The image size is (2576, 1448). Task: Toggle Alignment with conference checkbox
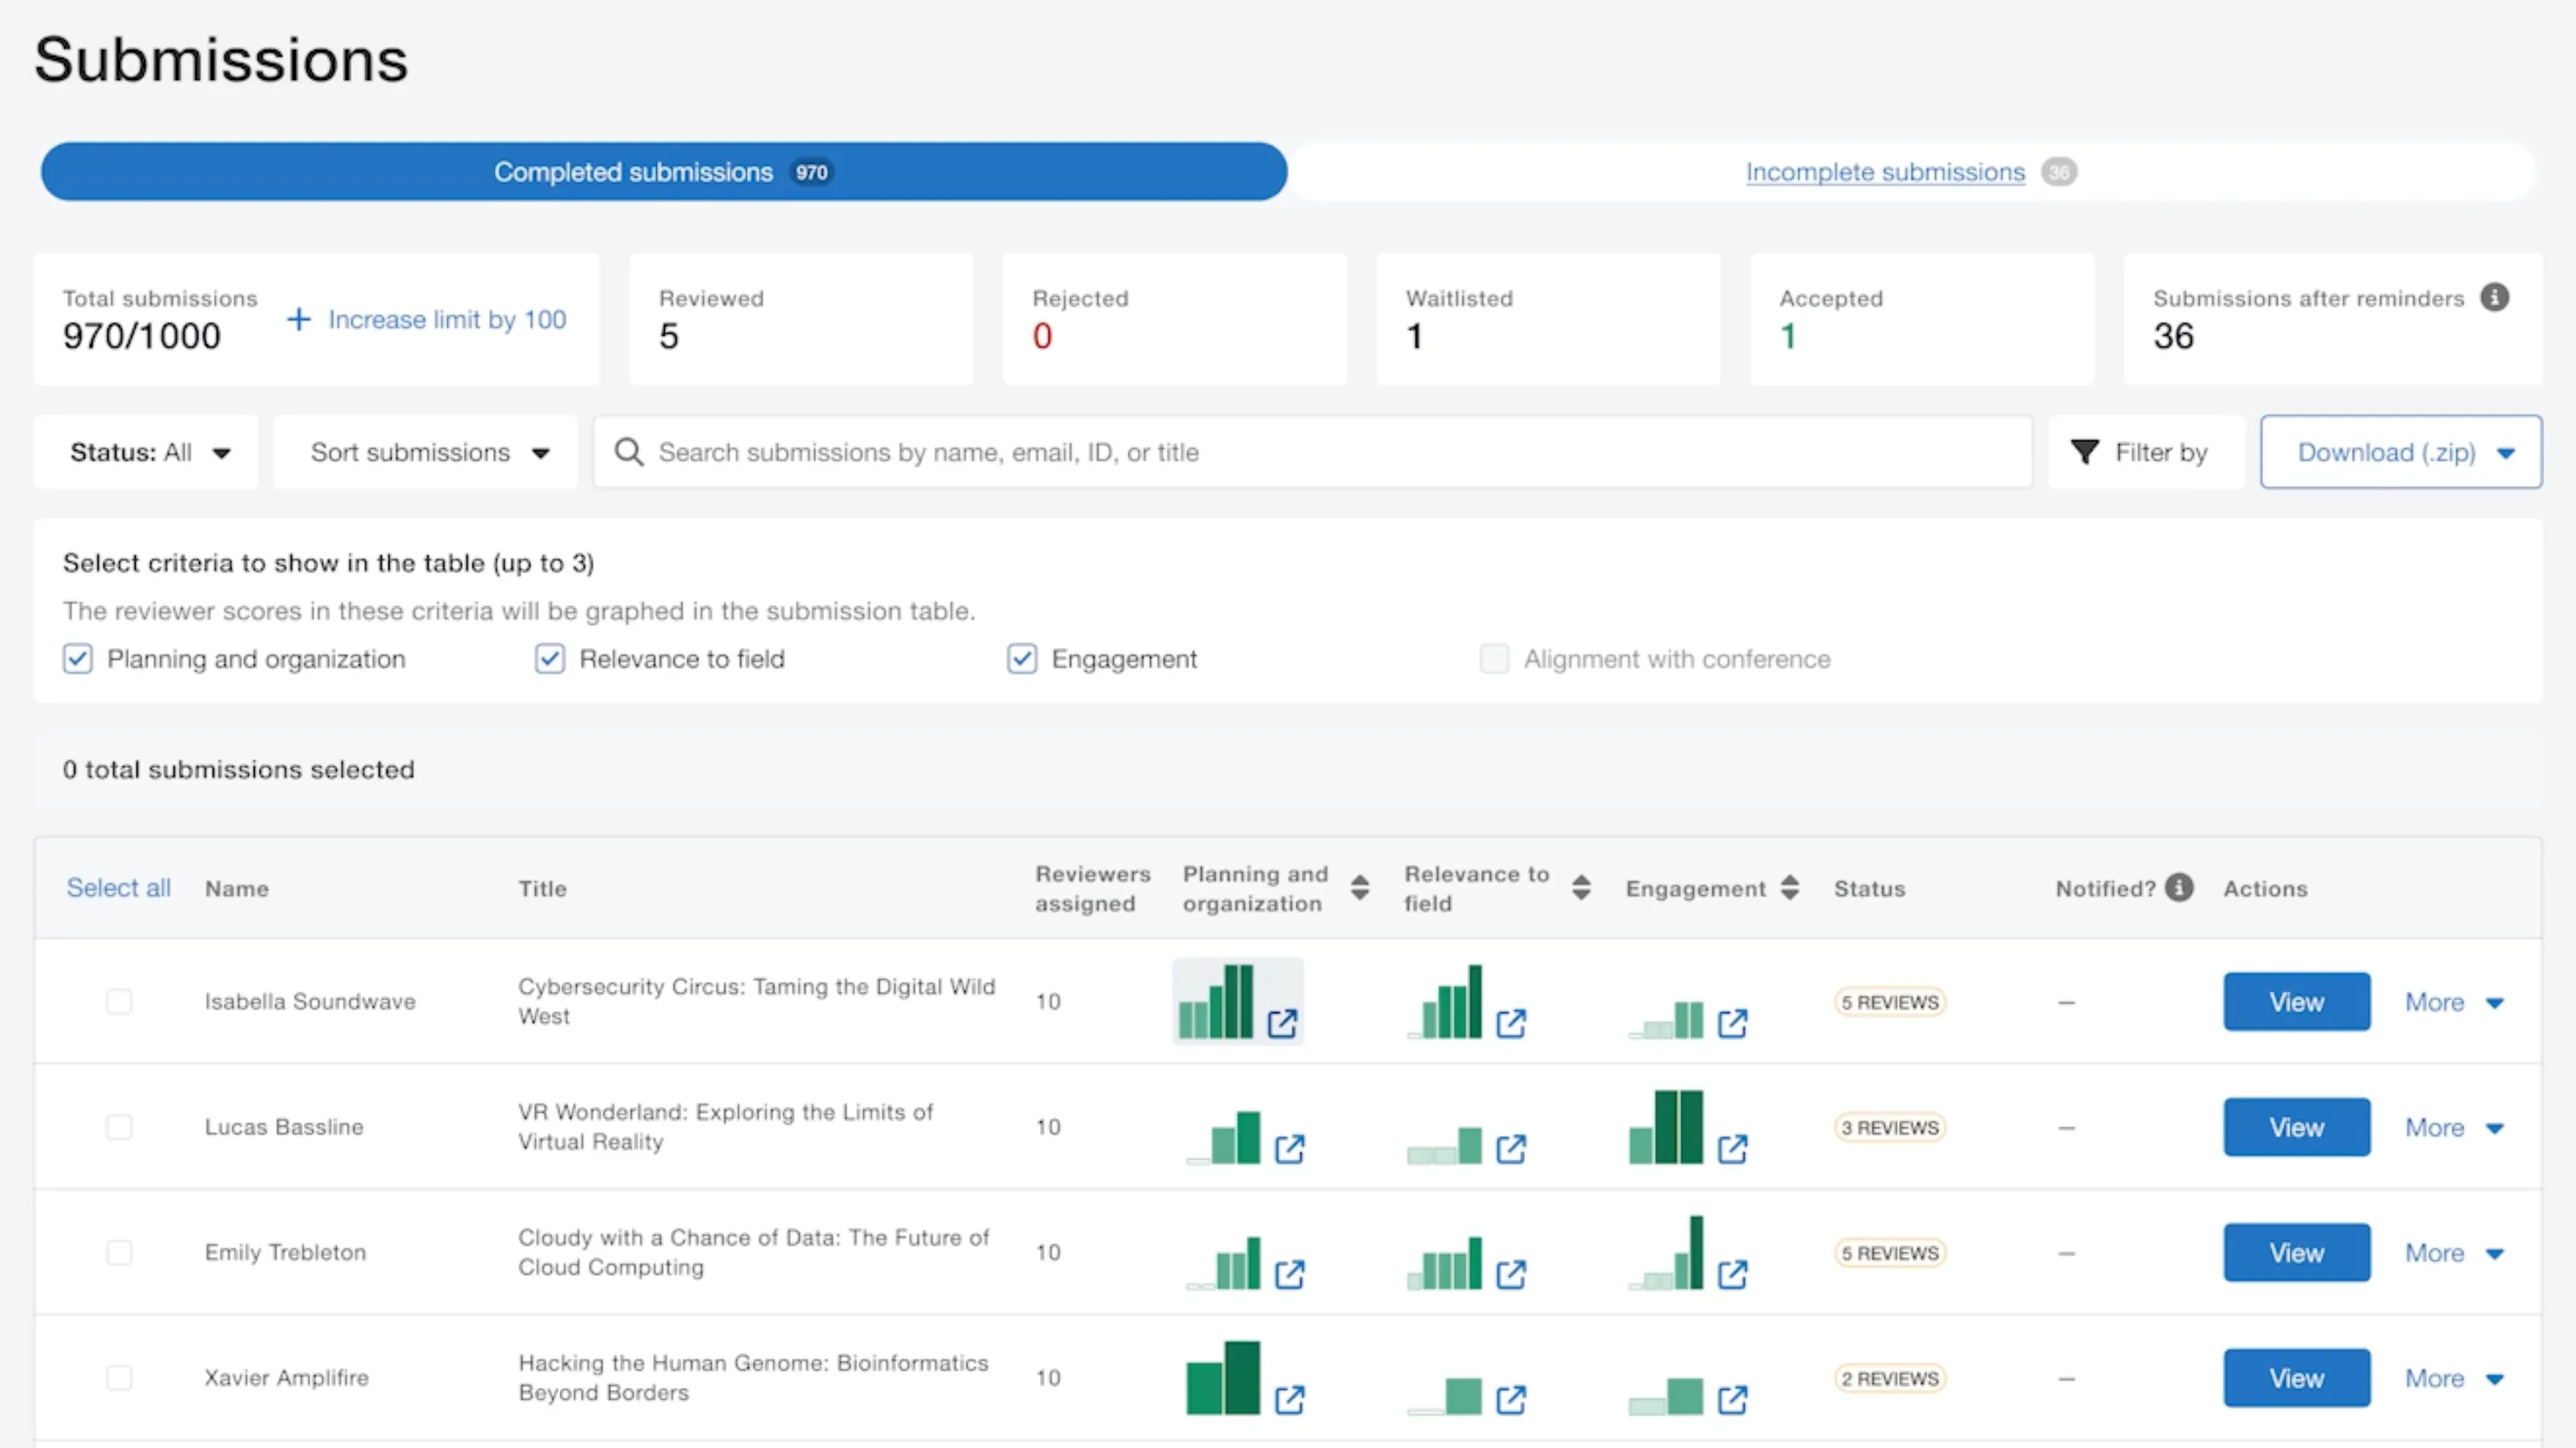pos(1494,659)
